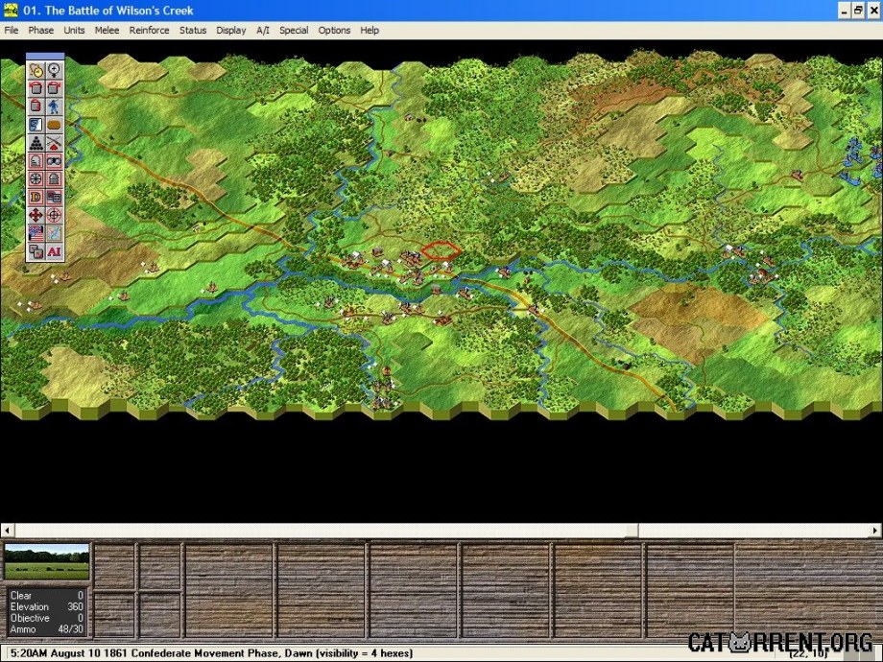Click the turn counterclockwise toolbar icon
Screen dimensions: 883x662
click(36, 88)
